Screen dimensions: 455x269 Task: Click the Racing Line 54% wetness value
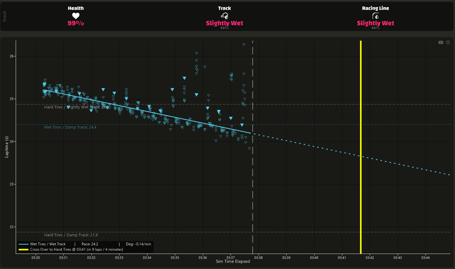376,28
